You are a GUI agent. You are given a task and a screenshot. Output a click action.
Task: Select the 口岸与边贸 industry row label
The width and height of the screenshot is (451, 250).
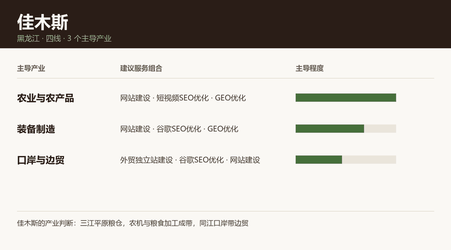(x=41, y=160)
